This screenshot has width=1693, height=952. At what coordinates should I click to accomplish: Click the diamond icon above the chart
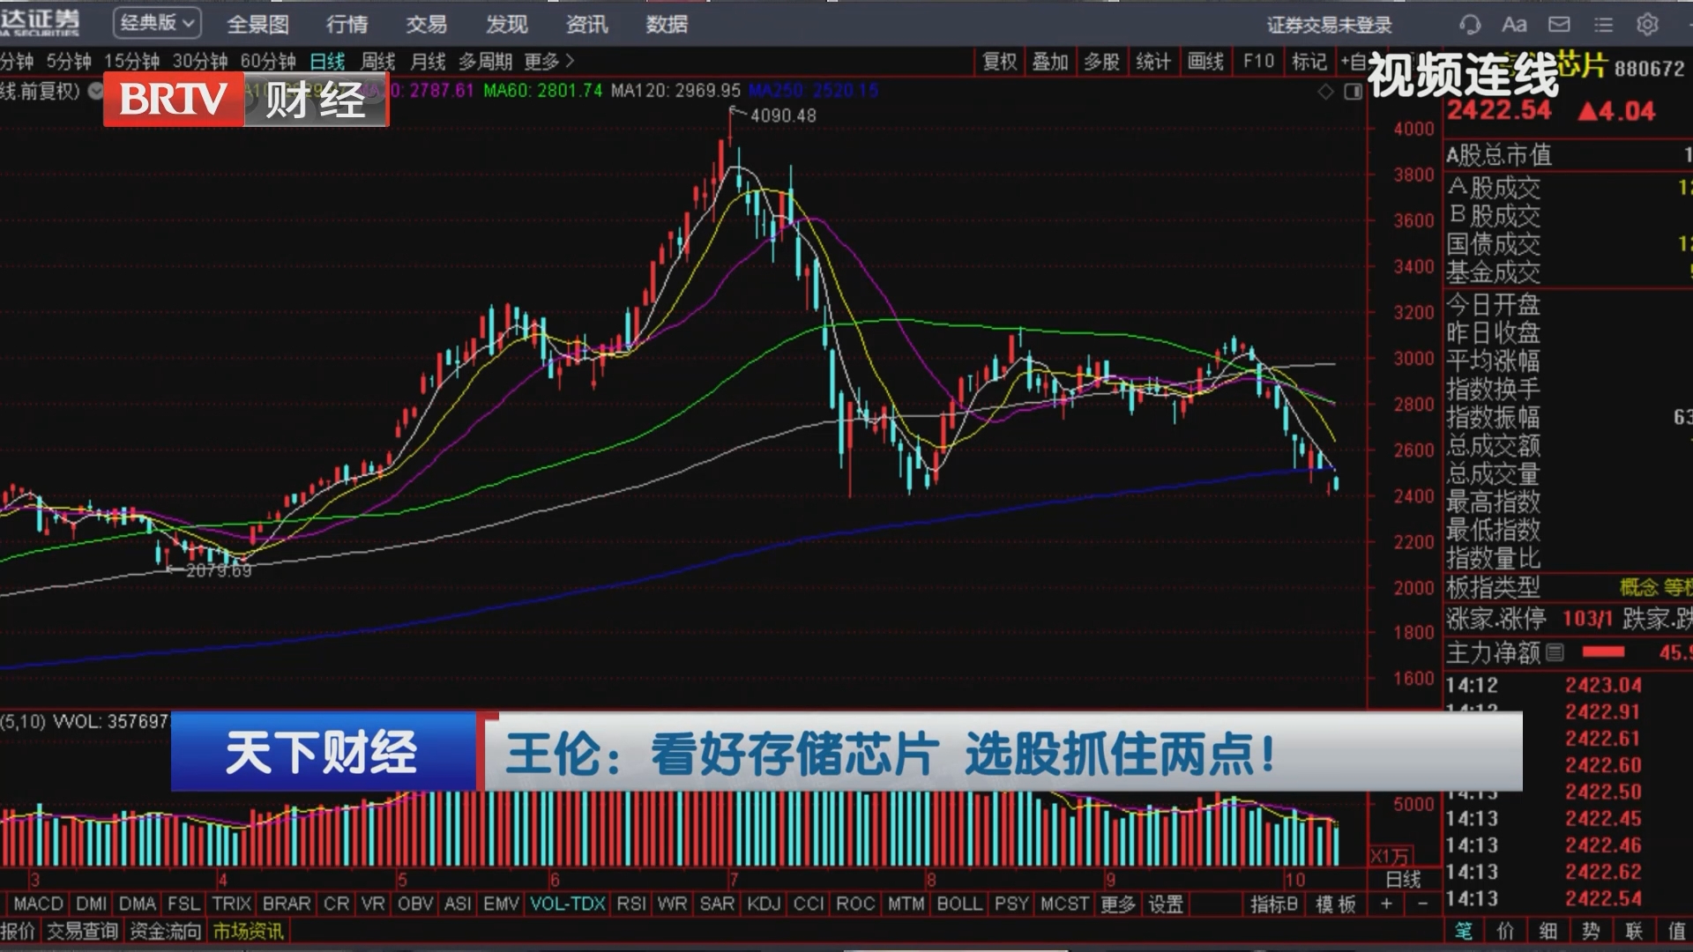(1325, 92)
